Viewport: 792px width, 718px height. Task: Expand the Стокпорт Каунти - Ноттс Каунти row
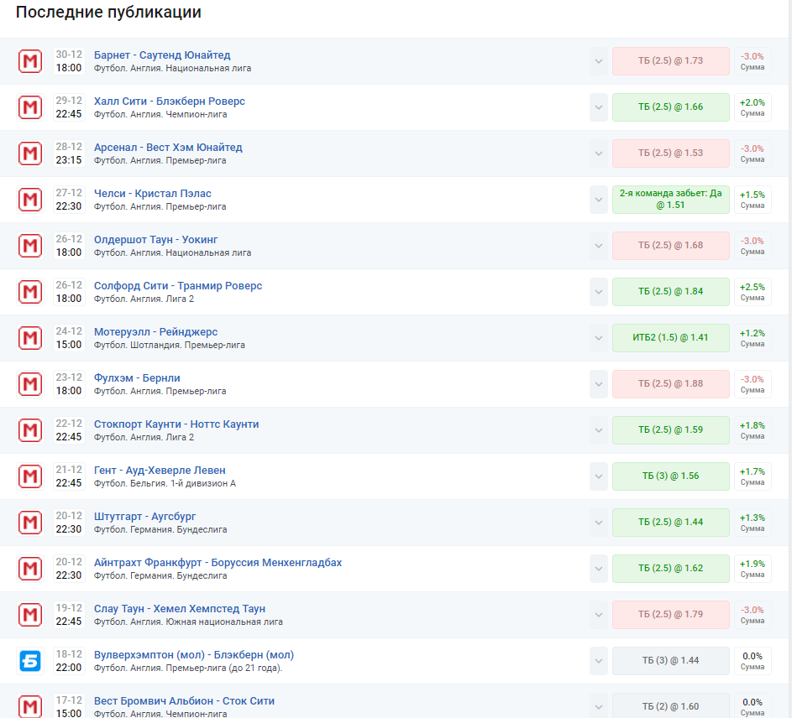(x=598, y=430)
